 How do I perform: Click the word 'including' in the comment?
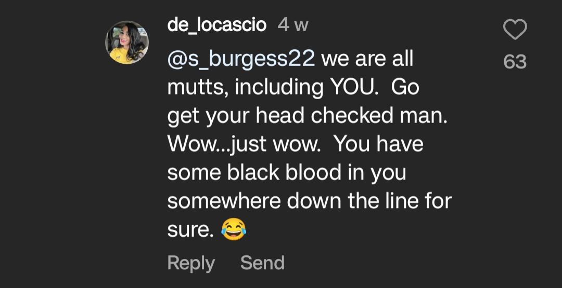(279, 88)
